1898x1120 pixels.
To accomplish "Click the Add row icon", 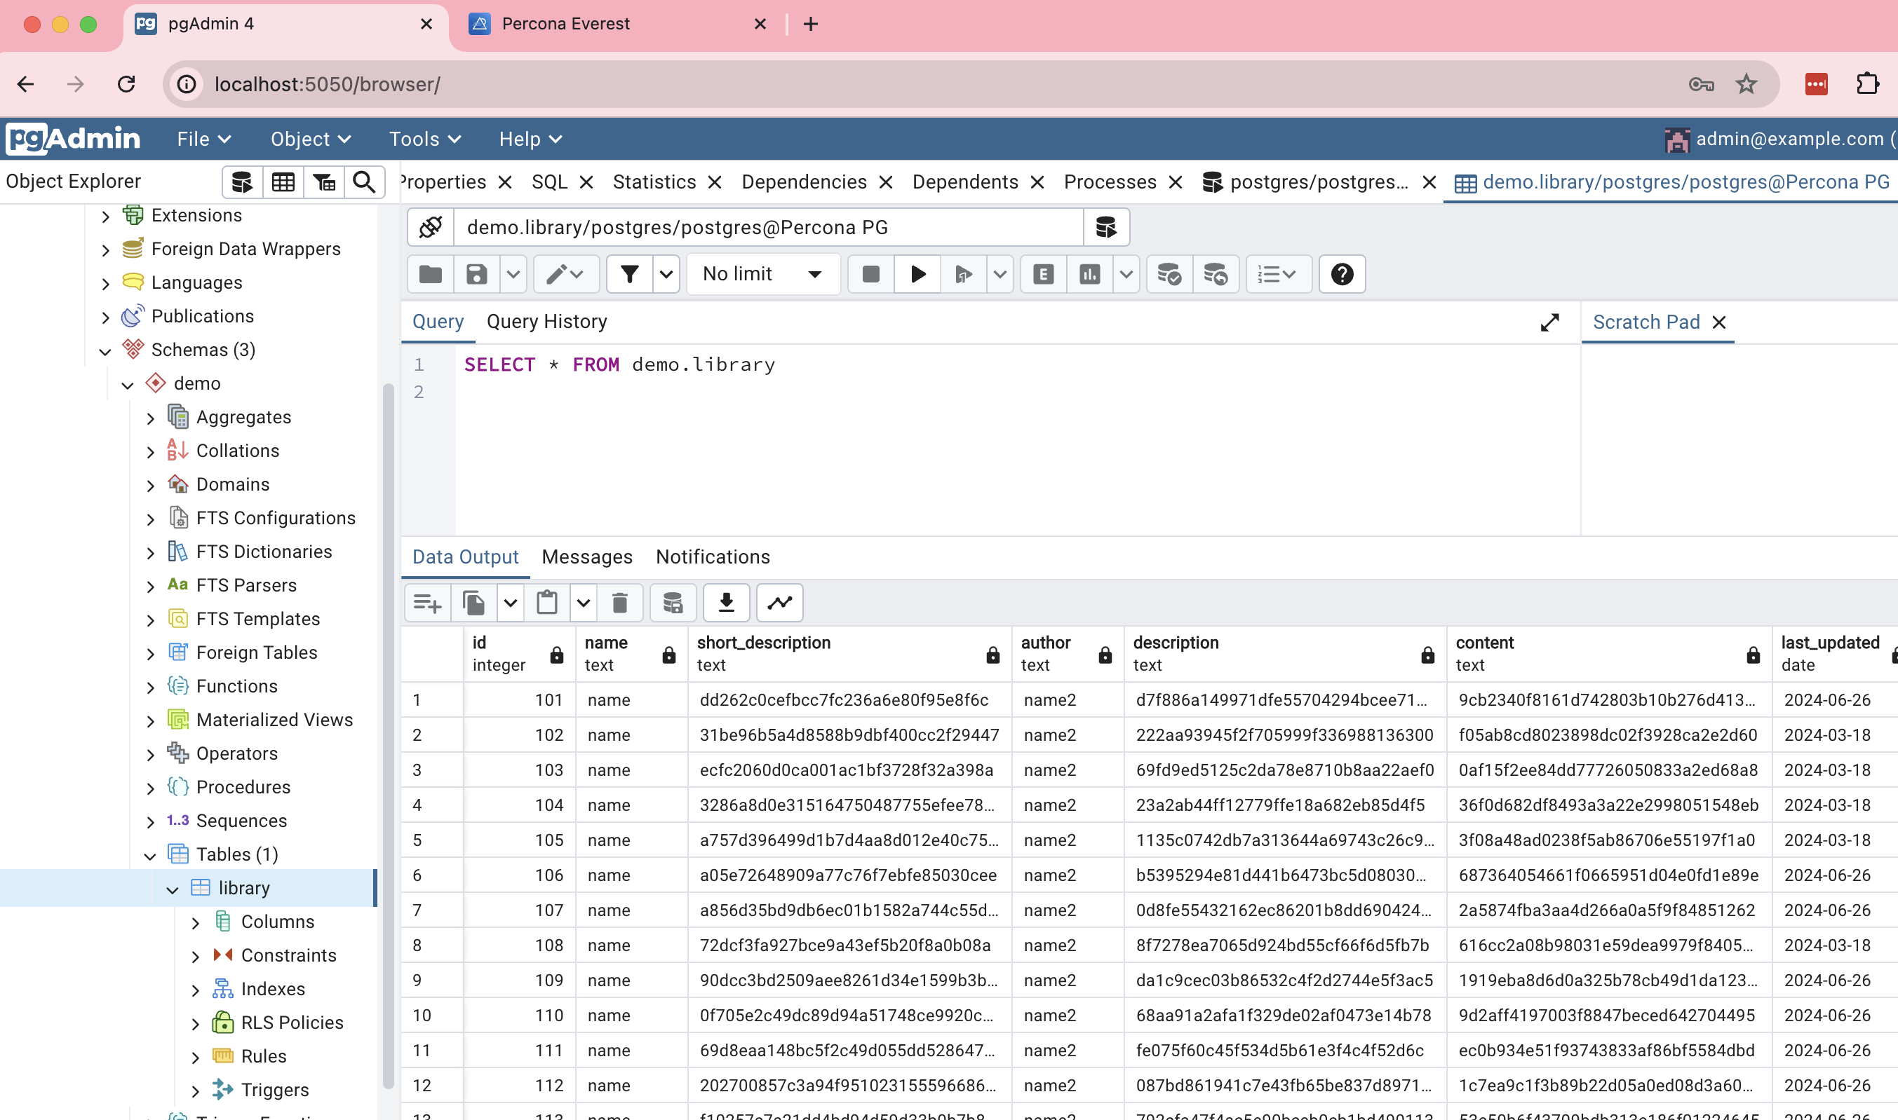I will (x=427, y=602).
